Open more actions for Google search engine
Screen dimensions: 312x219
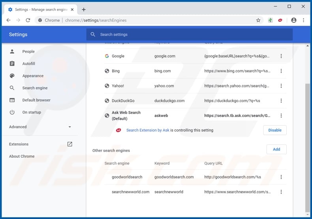281,56
